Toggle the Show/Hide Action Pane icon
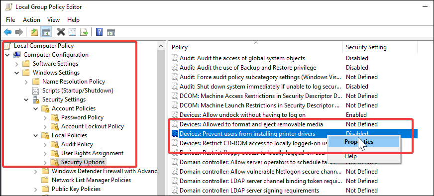 (111, 32)
